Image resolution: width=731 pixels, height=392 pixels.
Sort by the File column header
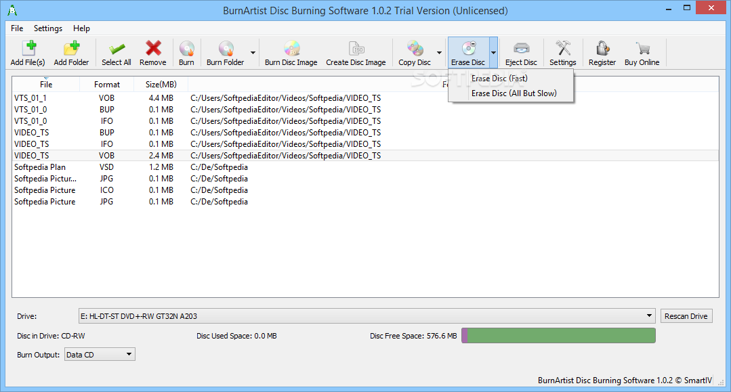[x=46, y=85]
